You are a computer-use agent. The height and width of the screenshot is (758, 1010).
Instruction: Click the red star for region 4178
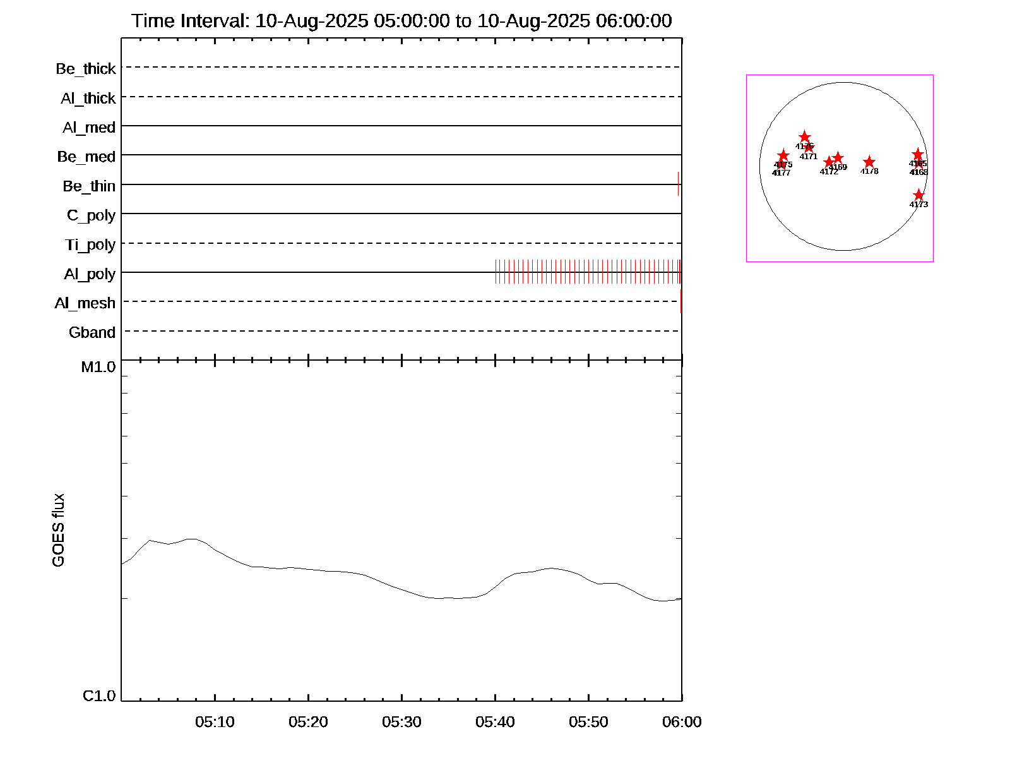point(869,162)
